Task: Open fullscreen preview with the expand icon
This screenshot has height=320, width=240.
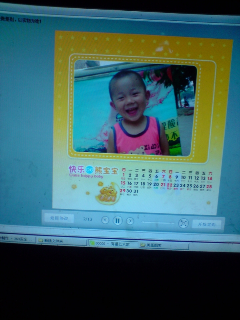Action: point(183,223)
